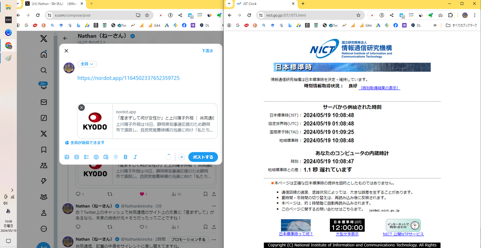Change reply setting 全員が返信できます
The image size is (481, 248).
[85, 143]
